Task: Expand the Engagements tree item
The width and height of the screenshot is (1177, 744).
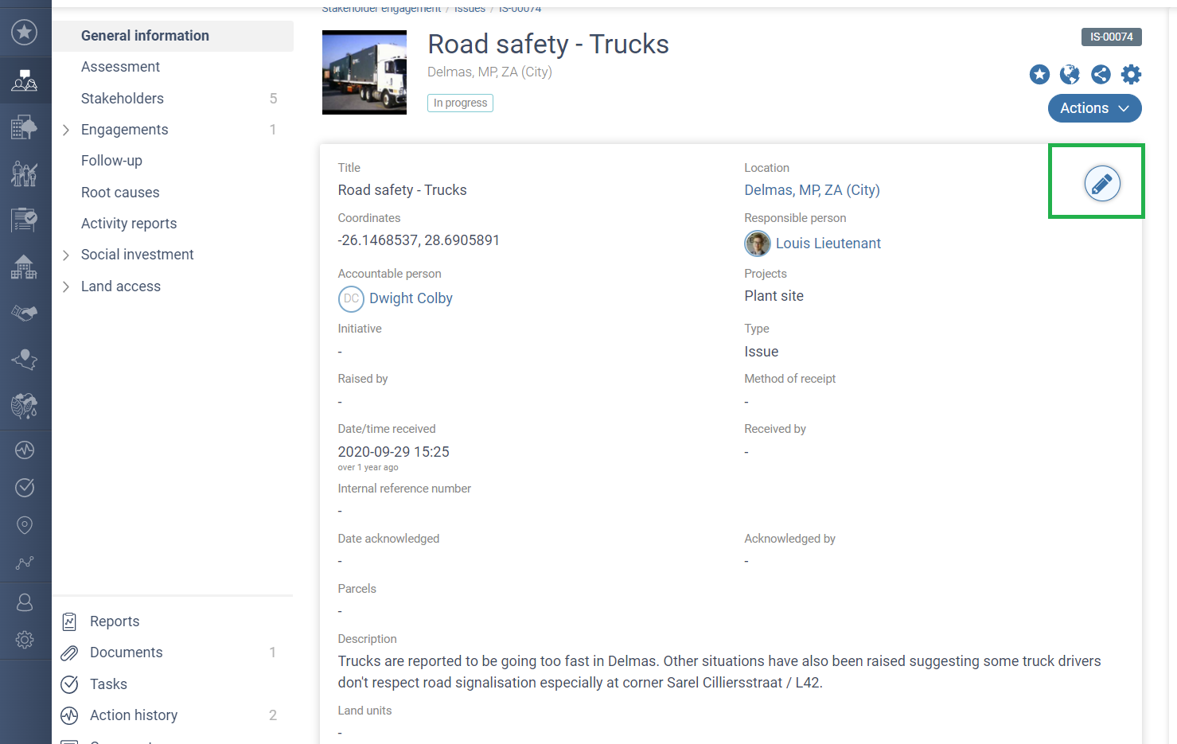Action: 66,130
